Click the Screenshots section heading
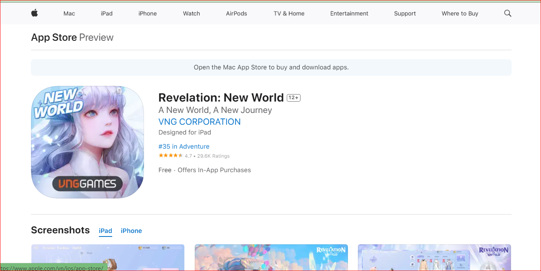 click(60, 230)
